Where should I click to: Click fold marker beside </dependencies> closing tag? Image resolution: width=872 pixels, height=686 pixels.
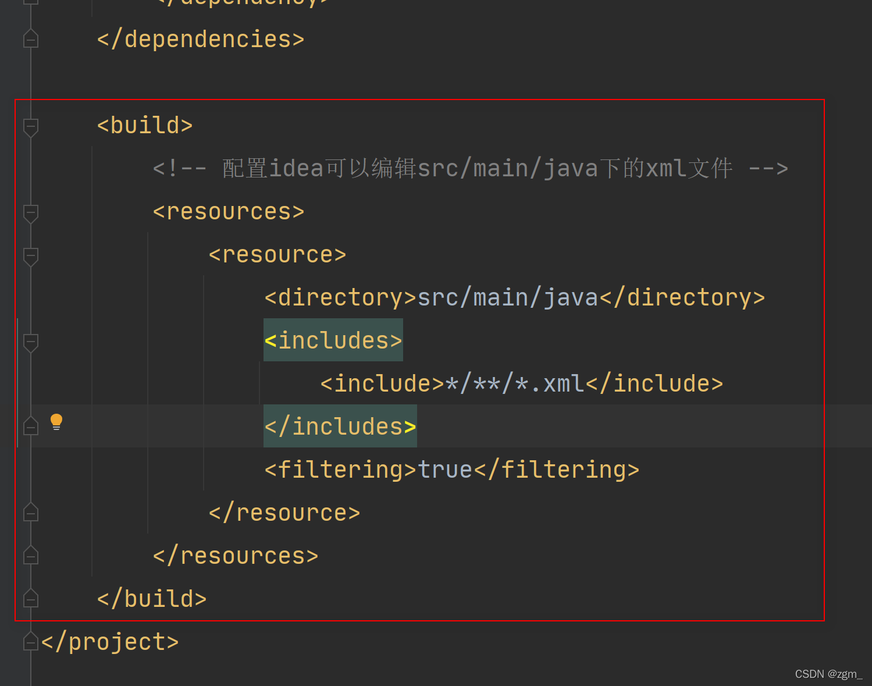(31, 38)
